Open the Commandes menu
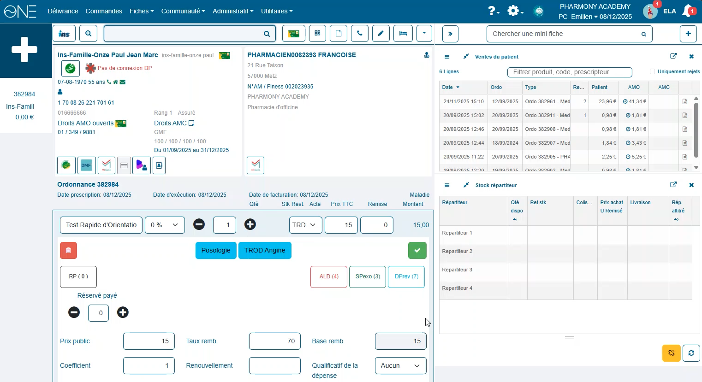This screenshot has width=702, height=382. (x=104, y=11)
